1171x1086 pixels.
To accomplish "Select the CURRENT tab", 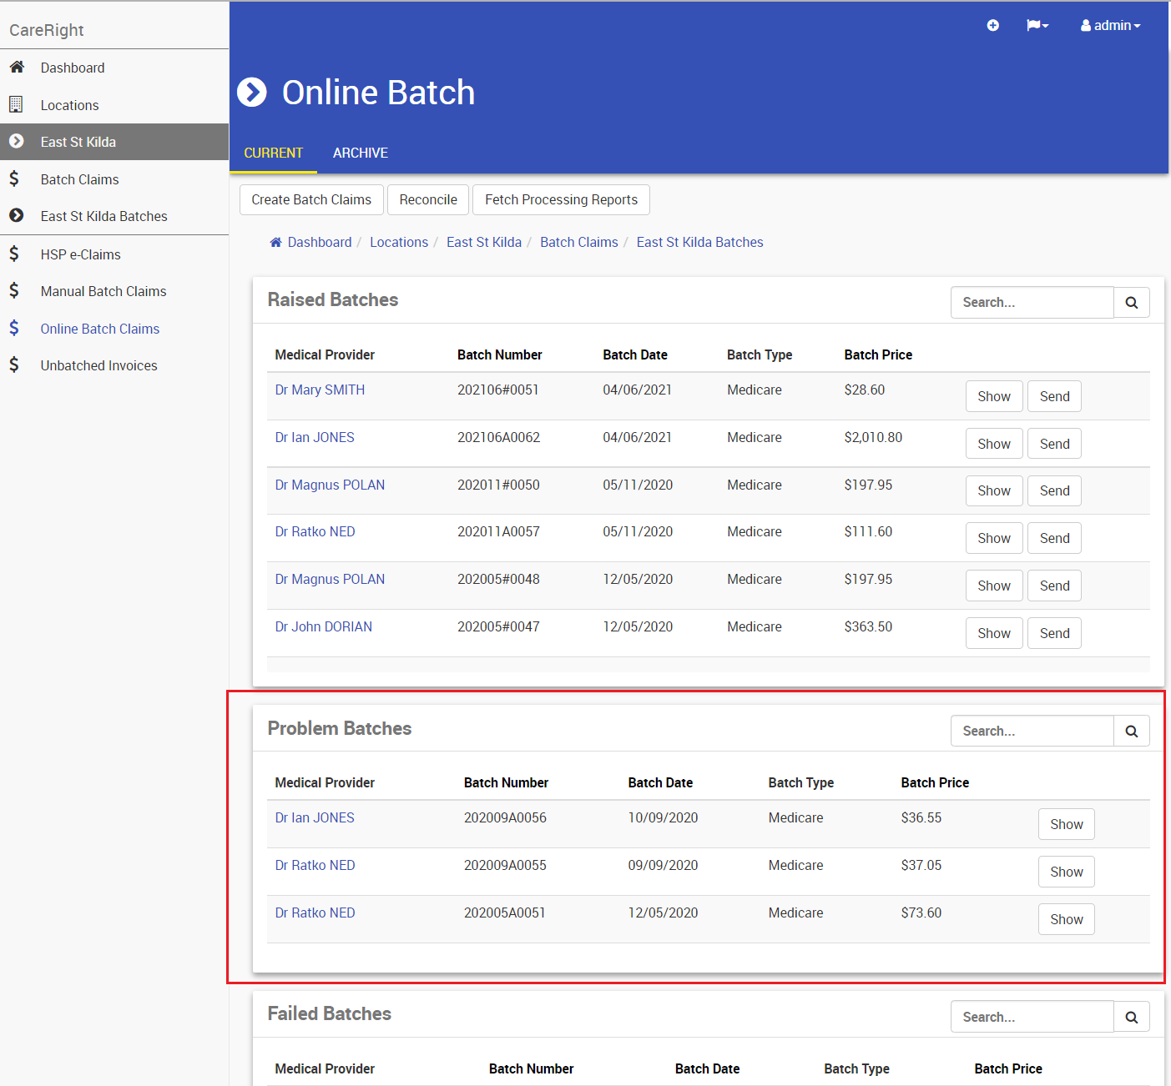I will tap(273, 153).
